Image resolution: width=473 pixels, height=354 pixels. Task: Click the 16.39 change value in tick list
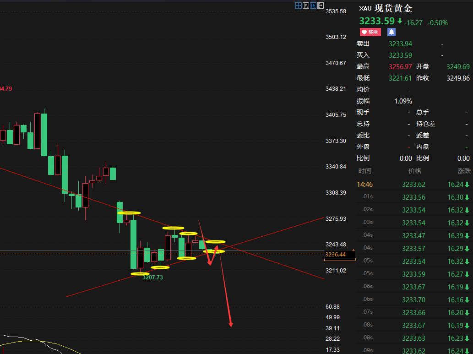tap(455, 236)
